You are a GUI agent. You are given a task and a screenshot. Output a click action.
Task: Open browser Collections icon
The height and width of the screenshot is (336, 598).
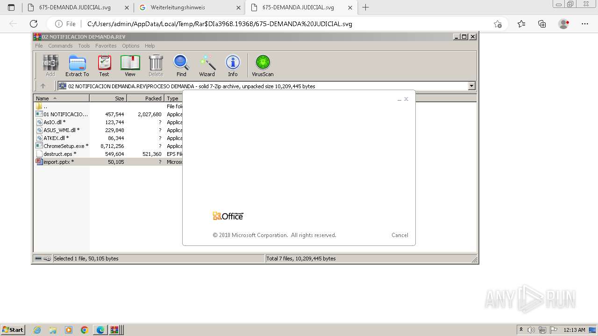(542, 24)
